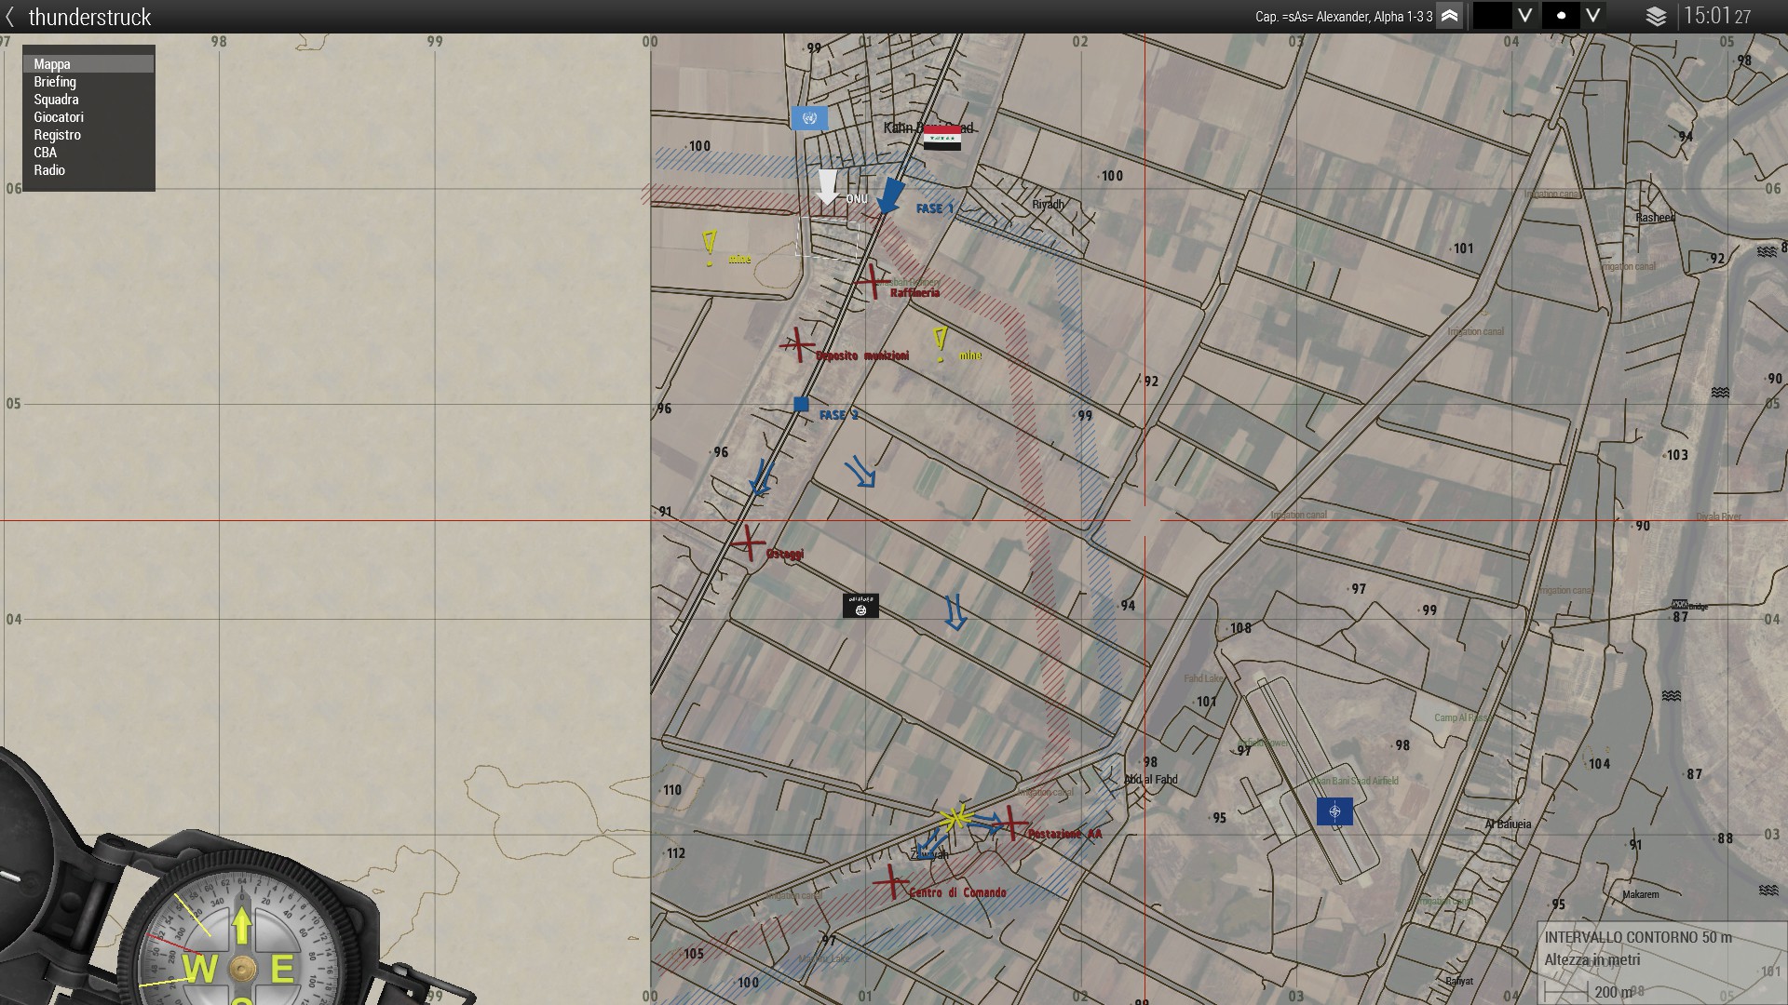Screen dimensions: 1788x1005
Task: Click the NATO flag at the airfield
Action: pyautogui.click(x=1335, y=811)
